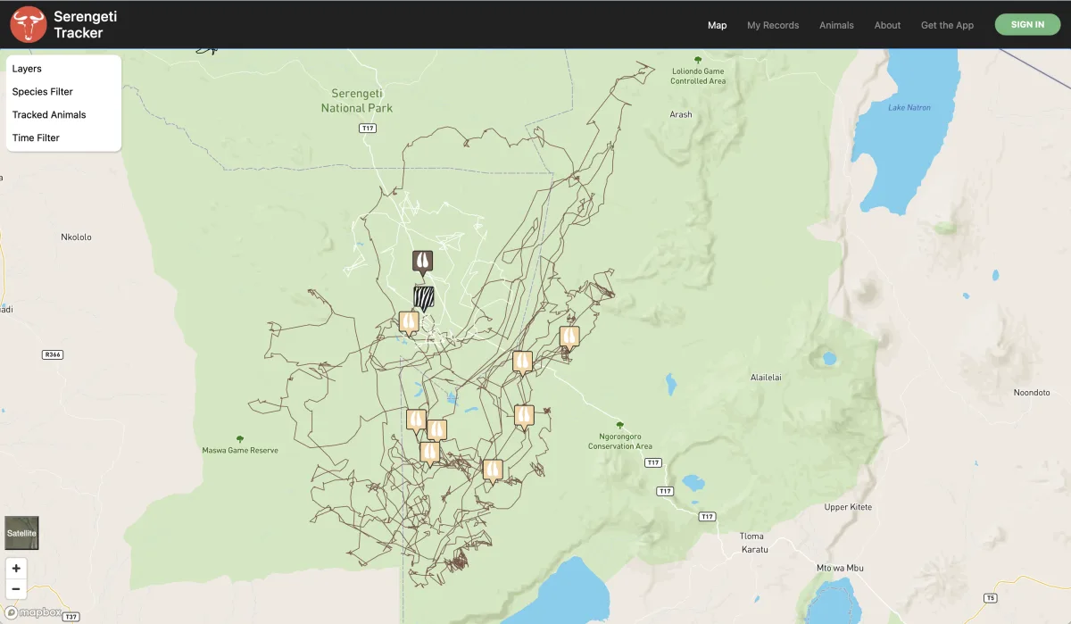Image resolution: width=1071 pixels, height=624 pixels.
Task: Click the Serengeti Tracker title text
Action: pyautogui.click(x=85, y=25)
